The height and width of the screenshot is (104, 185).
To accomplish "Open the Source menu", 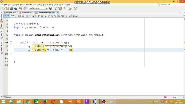I will point(23,5).
